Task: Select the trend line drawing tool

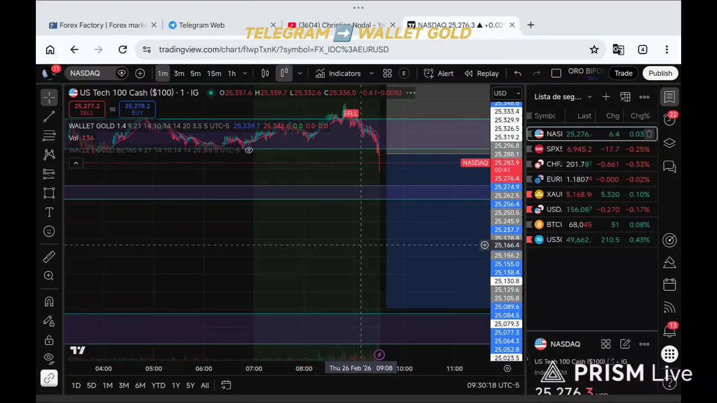Action: pyautogui.click(x=49, y=116)
